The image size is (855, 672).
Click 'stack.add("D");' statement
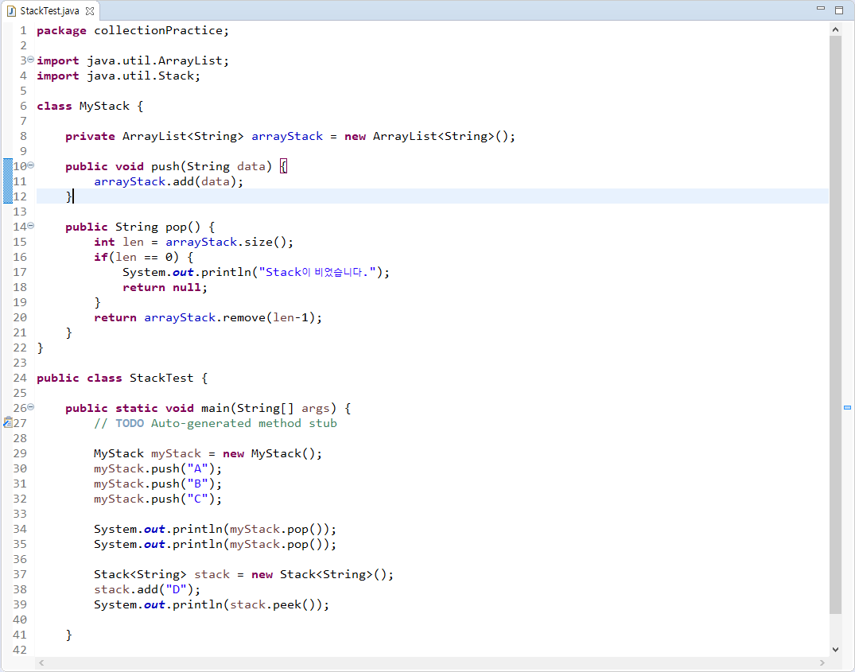pyautogui.click(x=147, y=589)
